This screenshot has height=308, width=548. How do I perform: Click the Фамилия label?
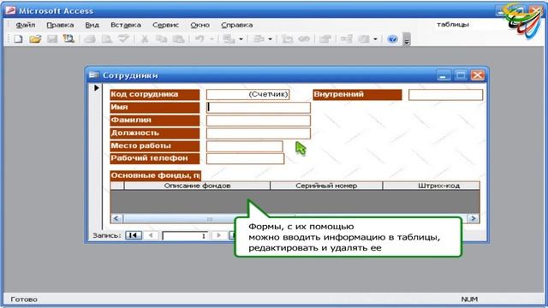point(154,120)
